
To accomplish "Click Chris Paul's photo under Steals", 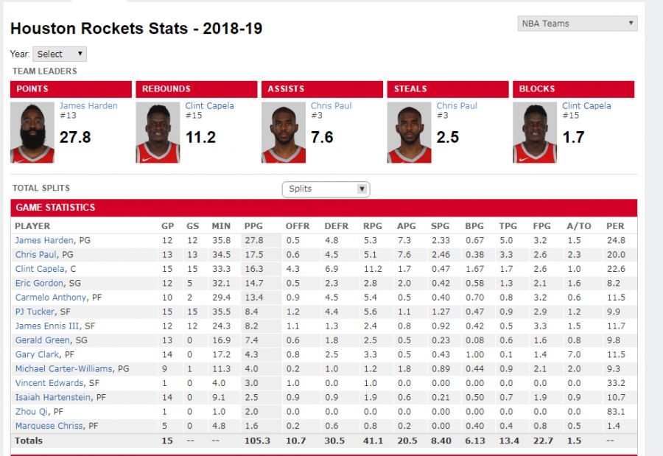I will click(x=409, y=133).
